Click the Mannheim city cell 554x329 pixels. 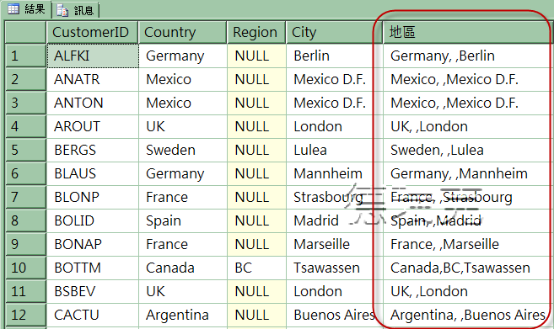[x=334, y=173]
